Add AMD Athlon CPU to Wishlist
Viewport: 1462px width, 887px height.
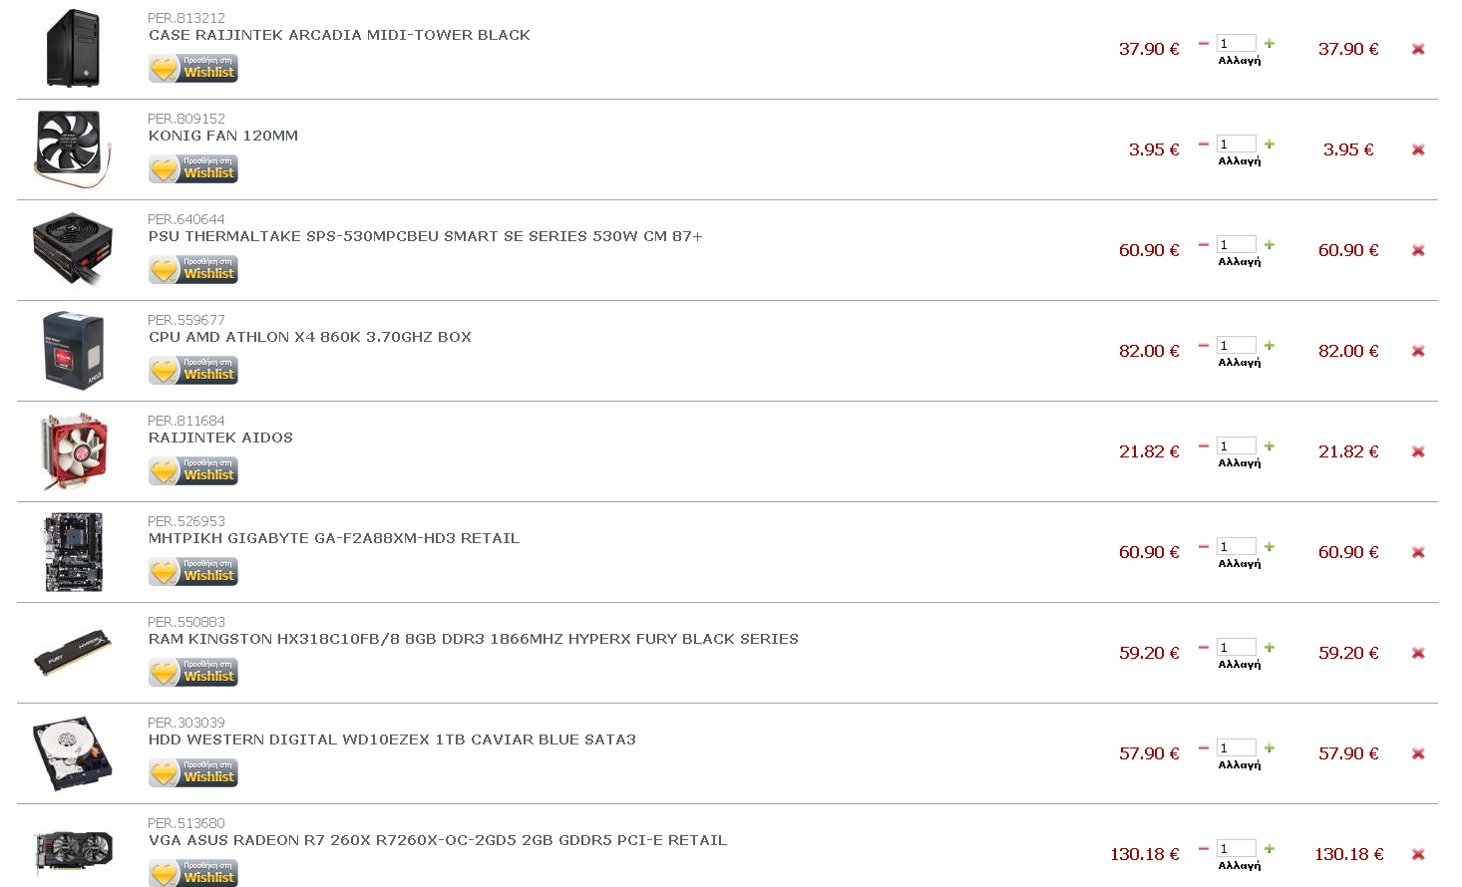click(x=193, y=371)
